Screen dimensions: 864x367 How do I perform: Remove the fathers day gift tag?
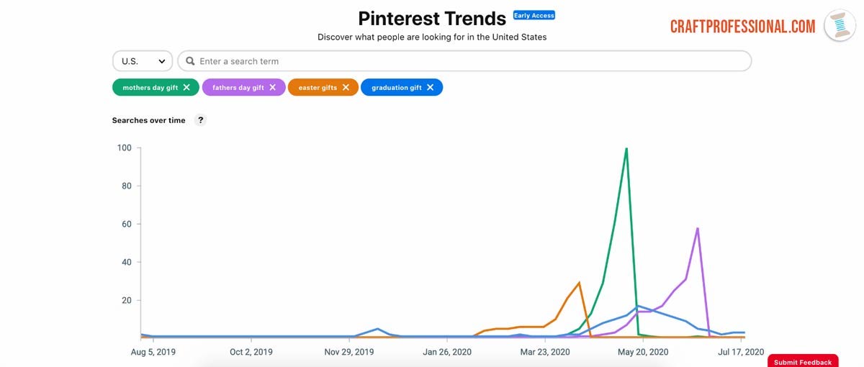(x=273, y=88)
